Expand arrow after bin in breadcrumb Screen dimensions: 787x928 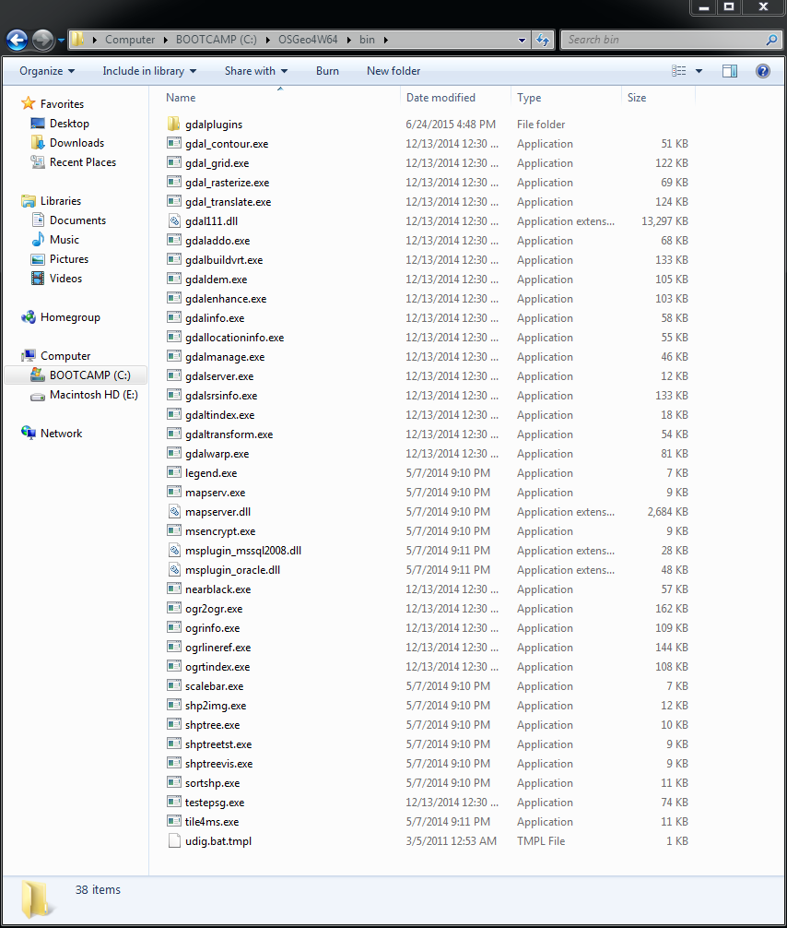pyautogui.click(x=386, y=40)
